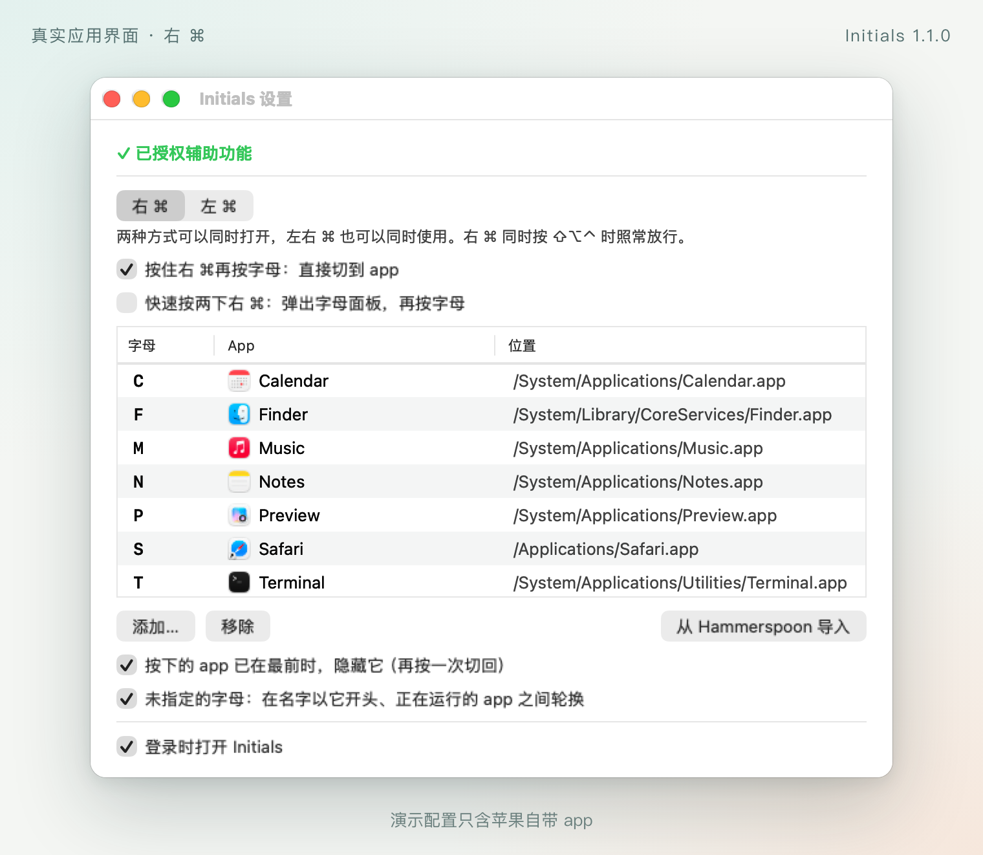
Task: Toggle 按下的 app 已在最前时隐藏它 checkbox
Action: coord(127,665)
